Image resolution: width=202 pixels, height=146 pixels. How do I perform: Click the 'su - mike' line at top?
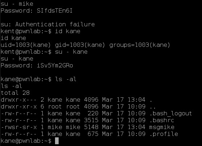coord(17,4)
